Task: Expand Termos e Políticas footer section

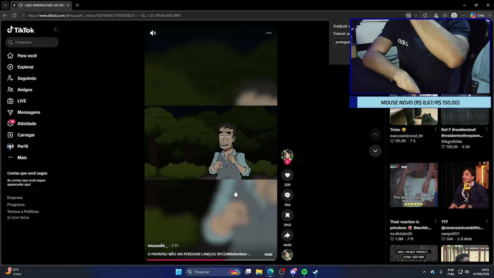Action: [23, 212]
